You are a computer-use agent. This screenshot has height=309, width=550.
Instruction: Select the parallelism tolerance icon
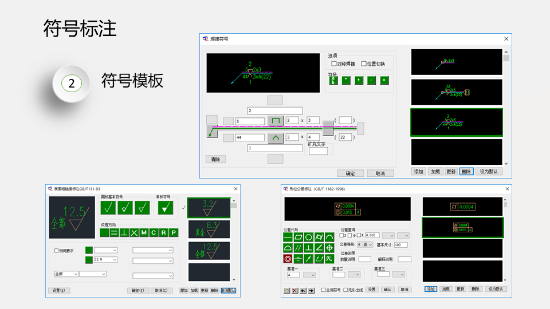coord(298,248)
